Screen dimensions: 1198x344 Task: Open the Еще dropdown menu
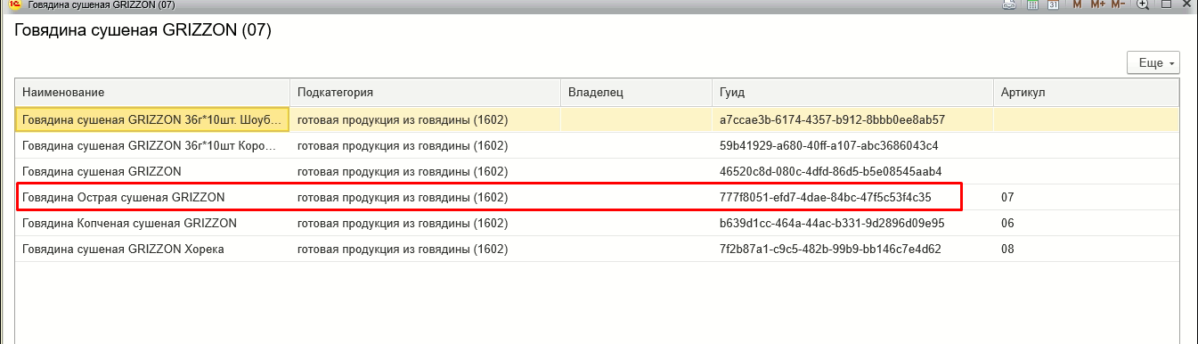coord(1153,63)
